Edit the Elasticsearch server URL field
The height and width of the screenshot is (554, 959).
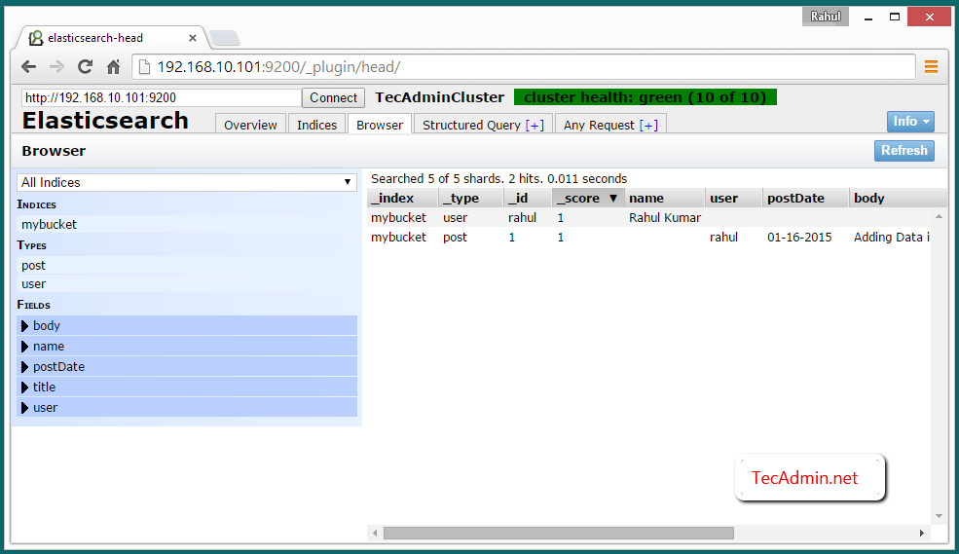tap(162, 97)
